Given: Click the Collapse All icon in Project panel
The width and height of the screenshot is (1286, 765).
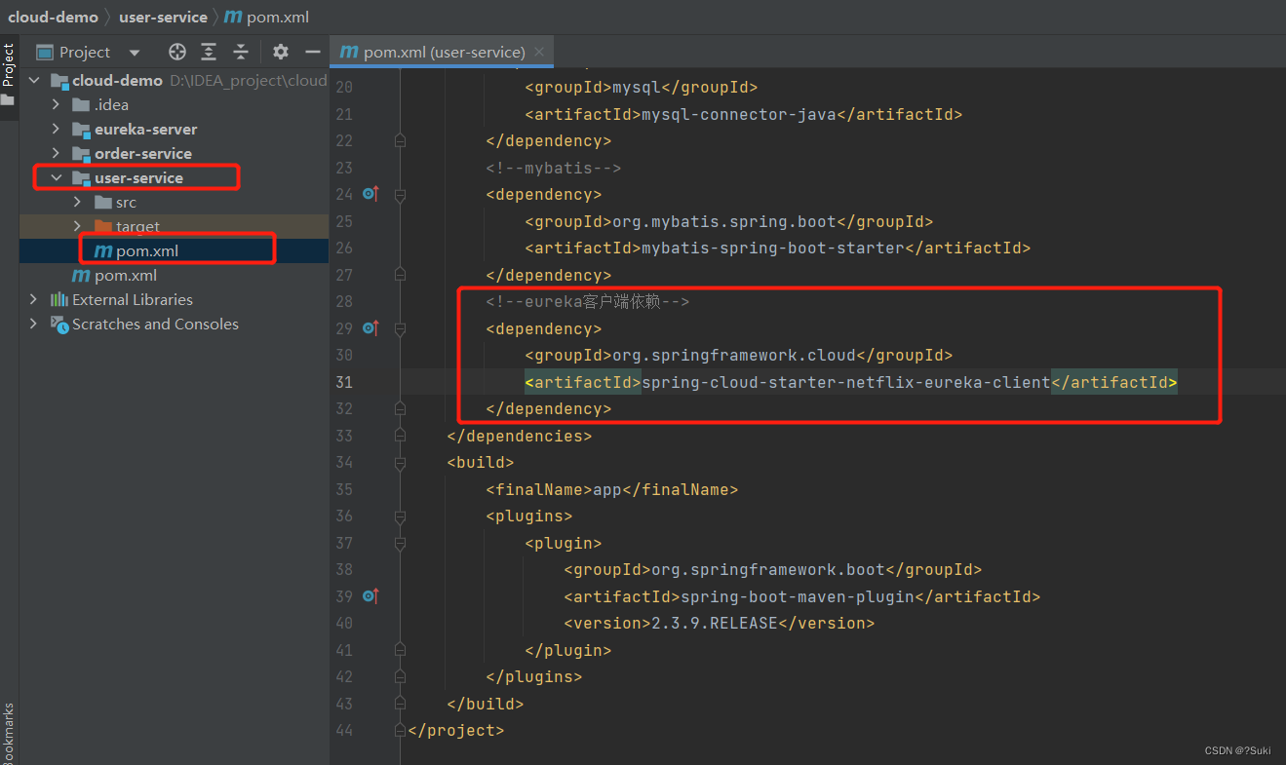Looking at the screenshot, I should 240,52.
